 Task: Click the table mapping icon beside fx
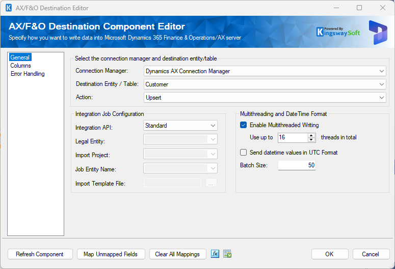coord(227,254)
